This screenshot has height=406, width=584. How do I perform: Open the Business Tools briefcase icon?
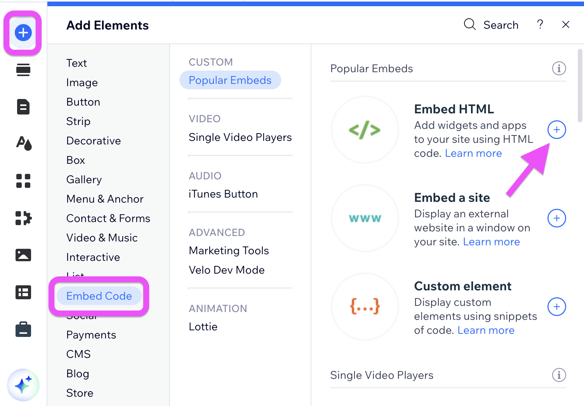23,329
